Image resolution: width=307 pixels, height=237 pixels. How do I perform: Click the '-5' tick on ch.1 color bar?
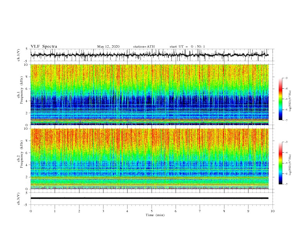pyautogui.click(x=286, y=99)
